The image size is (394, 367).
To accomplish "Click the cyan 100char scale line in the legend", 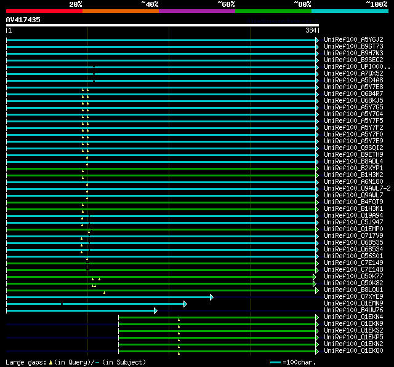I will tap(275, 363).
